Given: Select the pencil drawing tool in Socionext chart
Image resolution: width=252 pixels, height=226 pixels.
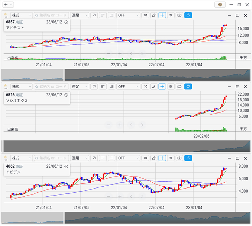Looking at the screenshot, I should pos(154,87).
